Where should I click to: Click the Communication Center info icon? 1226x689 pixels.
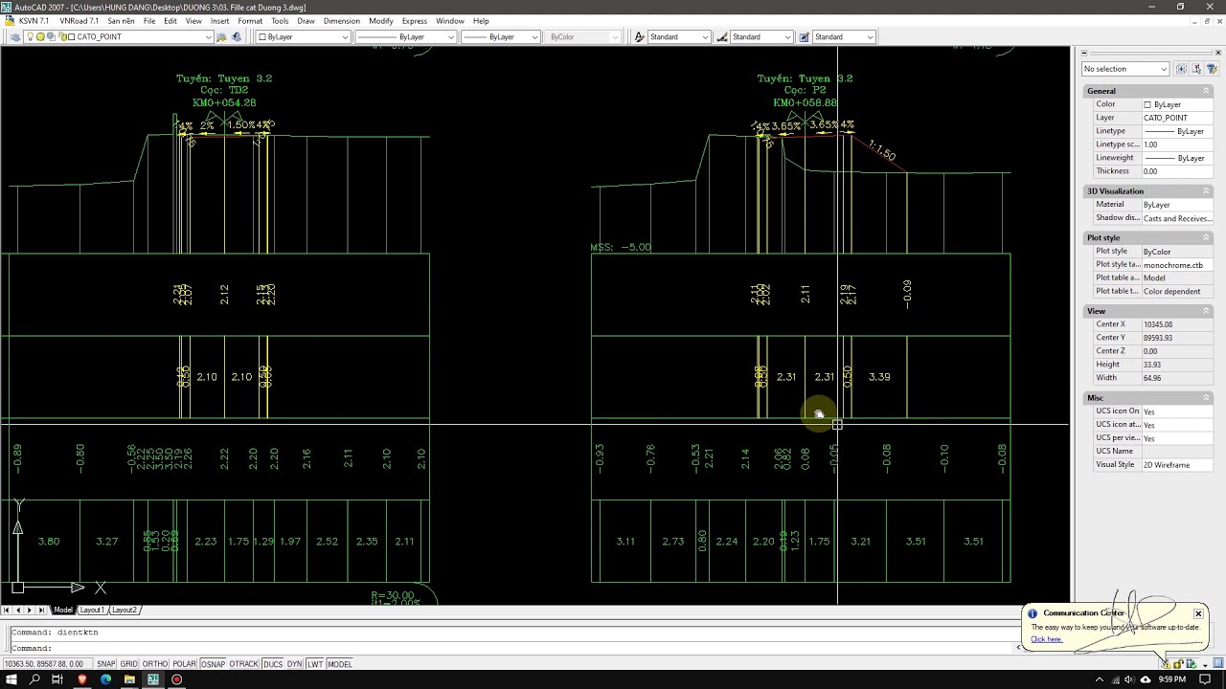(1033, 613)
